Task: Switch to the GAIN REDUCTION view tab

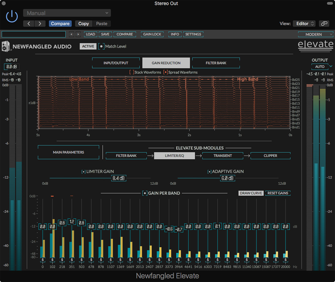Action: tap(166, 63)
